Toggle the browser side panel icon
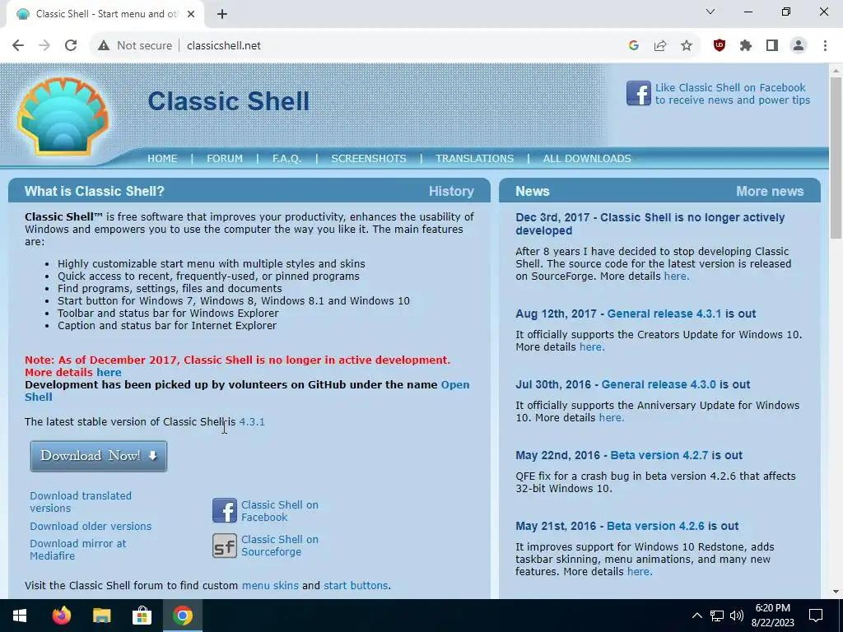The height and width of the screenshot is (632, 843). pyautogui.click(x=772, y=46)
